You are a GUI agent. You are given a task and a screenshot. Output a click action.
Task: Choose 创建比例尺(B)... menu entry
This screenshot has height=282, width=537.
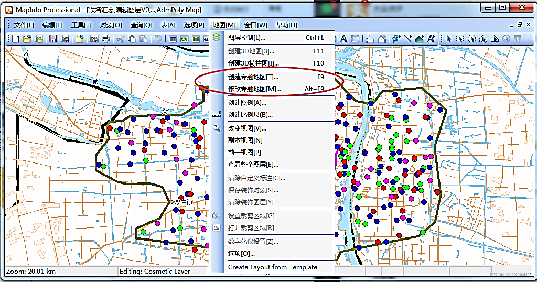coord(272,115)
